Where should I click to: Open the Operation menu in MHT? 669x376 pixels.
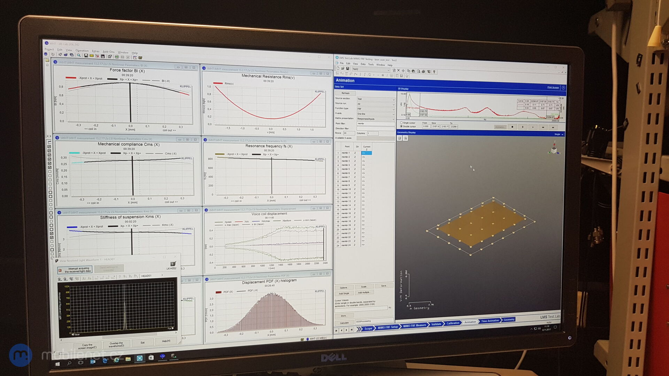coord(82,51)
